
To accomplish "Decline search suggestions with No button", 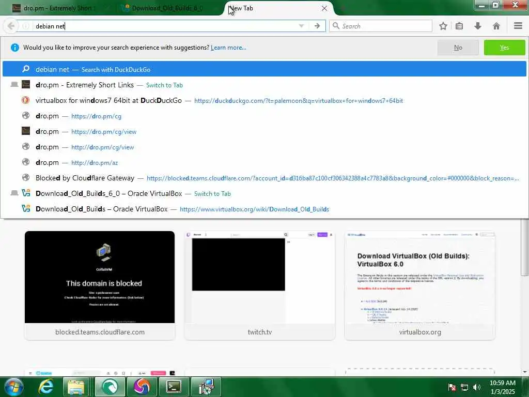I will pyautogui.click(x=458, y=48).
